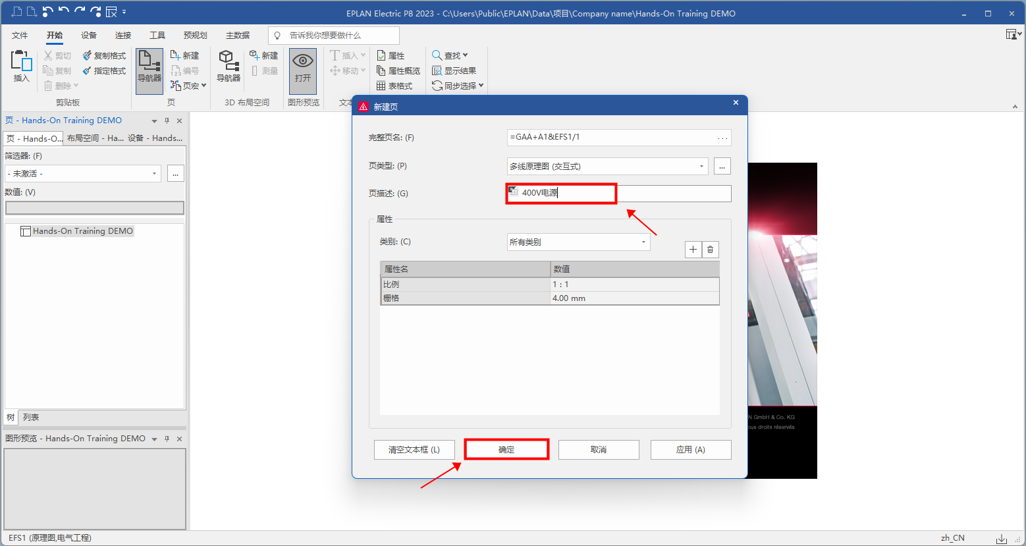Open the 筛选器 filter dropdown
The width and height of the screenshot is (1026, 546).
click(x=154, y=174)
